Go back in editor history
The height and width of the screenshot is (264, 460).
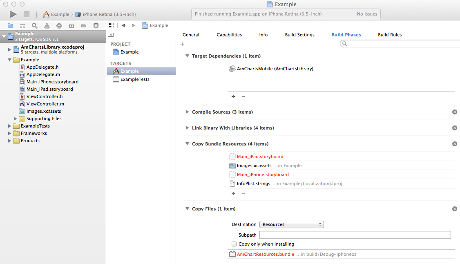(x=123, y=25)
